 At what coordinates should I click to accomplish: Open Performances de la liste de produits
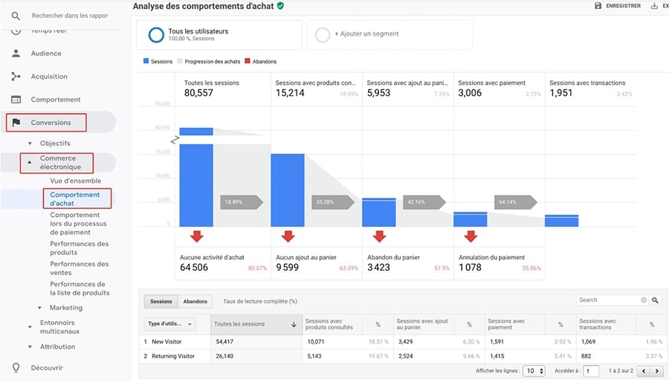click(x=80, y=289)
